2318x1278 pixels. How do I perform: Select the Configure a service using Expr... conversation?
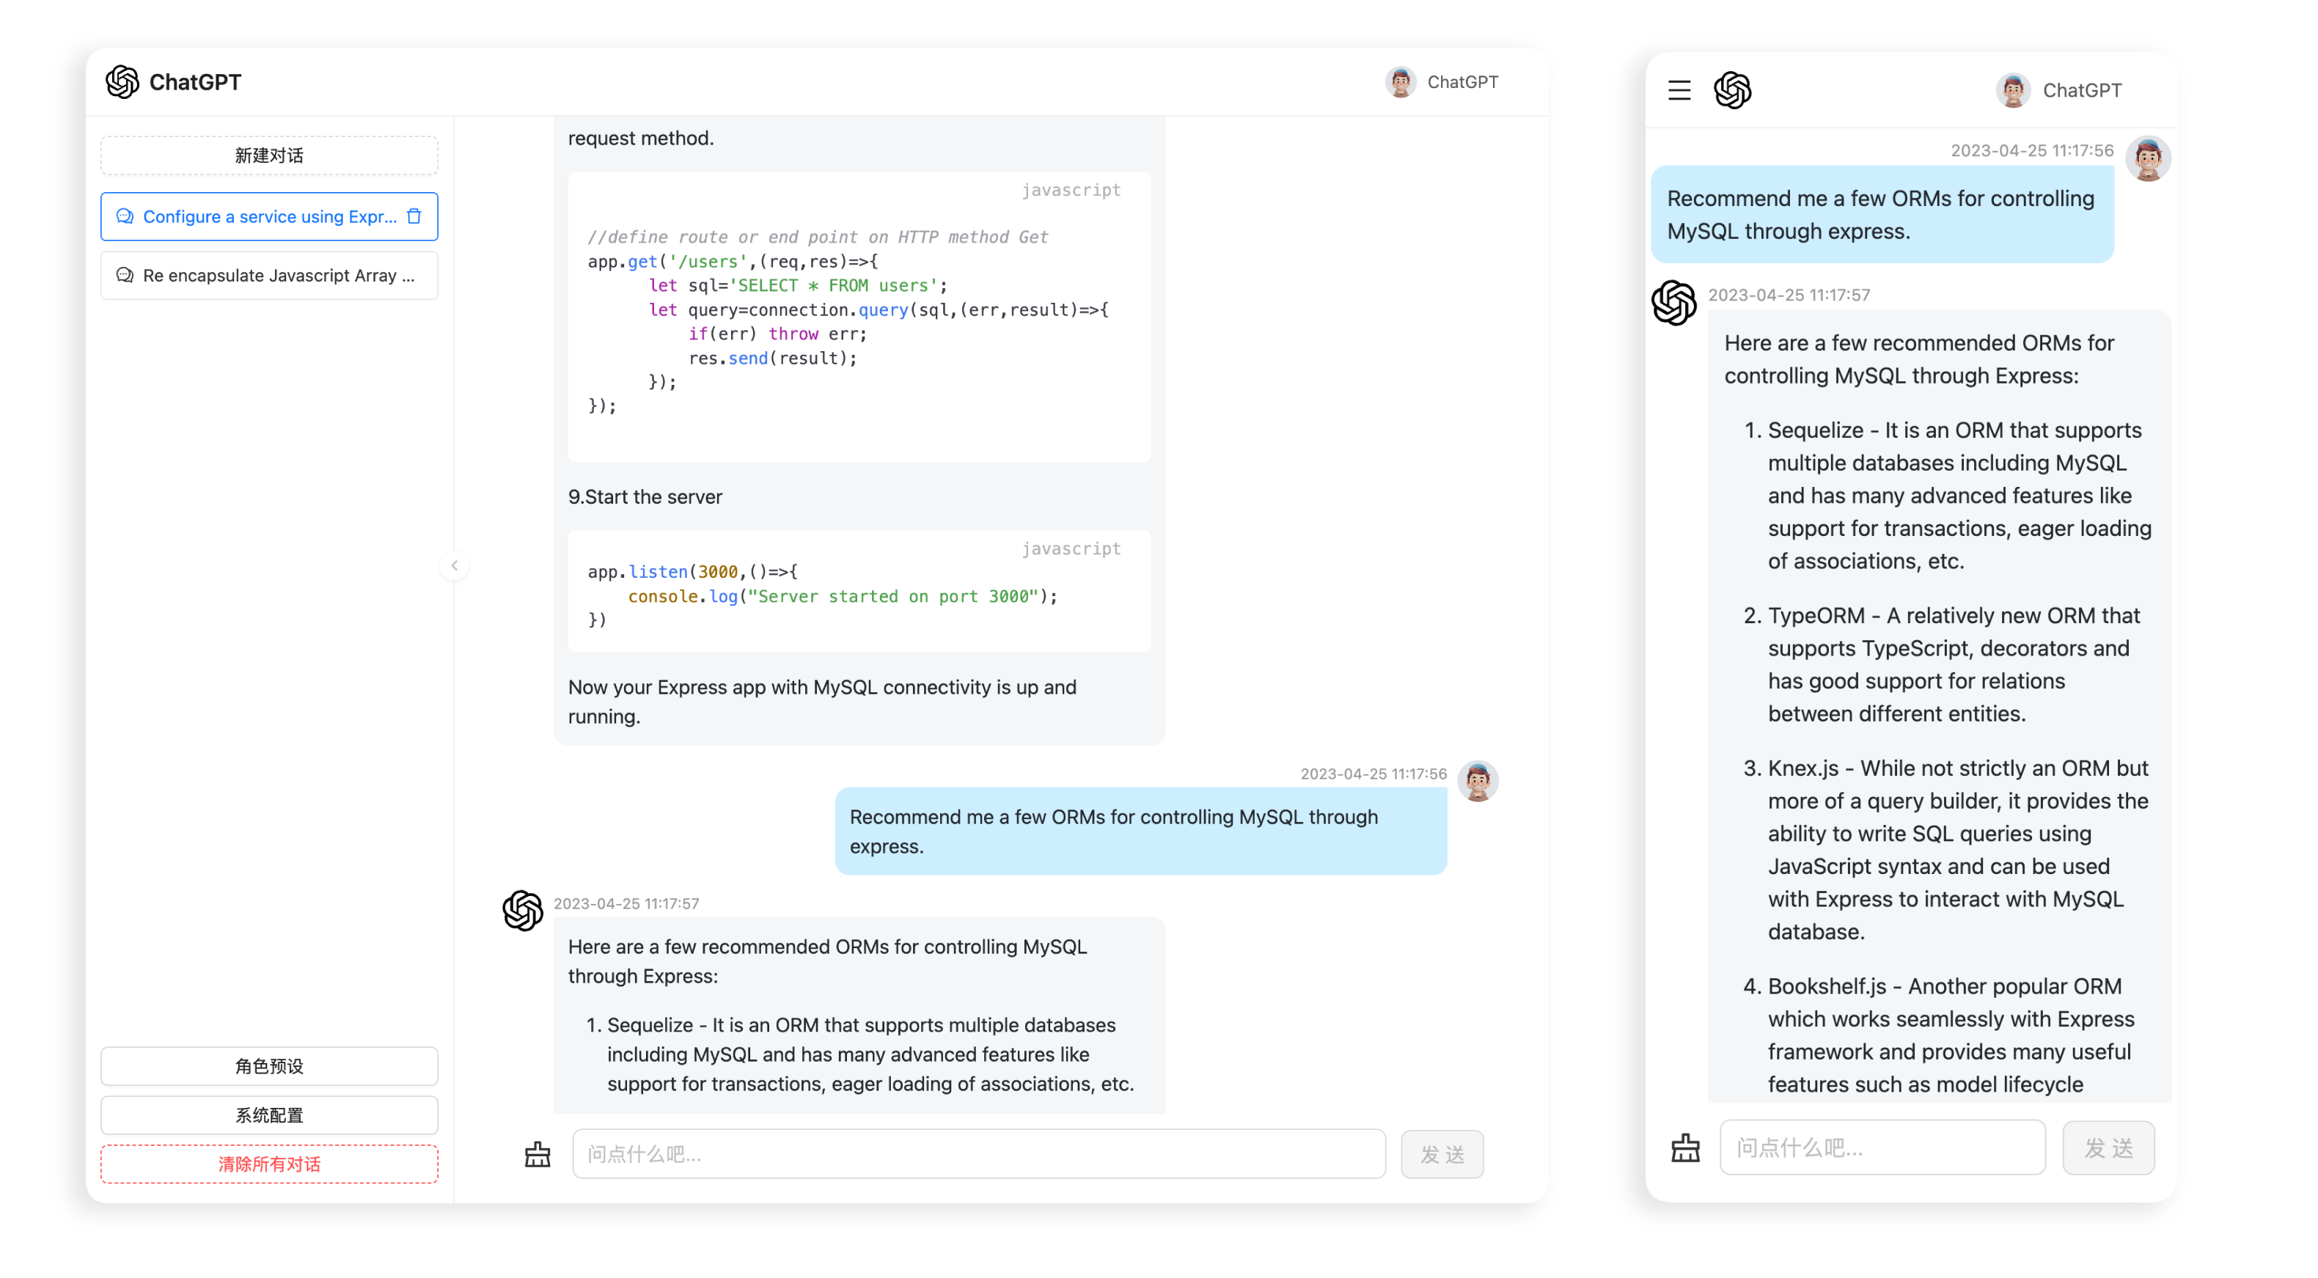pos(269,216)
